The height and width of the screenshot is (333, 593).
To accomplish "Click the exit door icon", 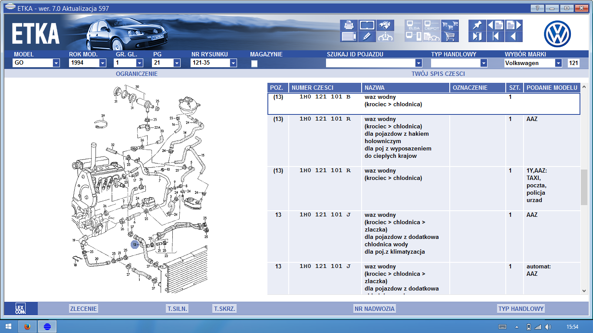I will 477,36.
